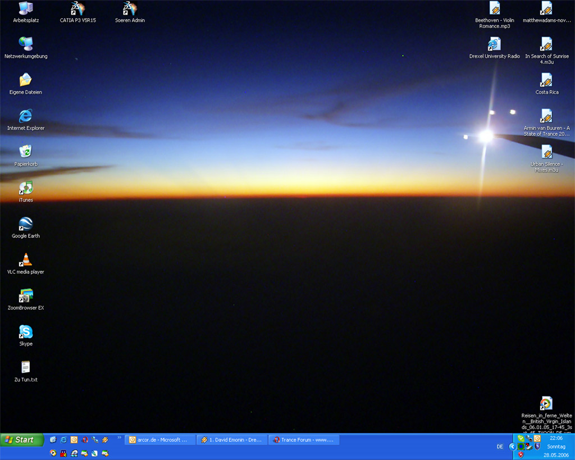Open DE language bar selector
The image size is (575, 460).
coord(500,447)
